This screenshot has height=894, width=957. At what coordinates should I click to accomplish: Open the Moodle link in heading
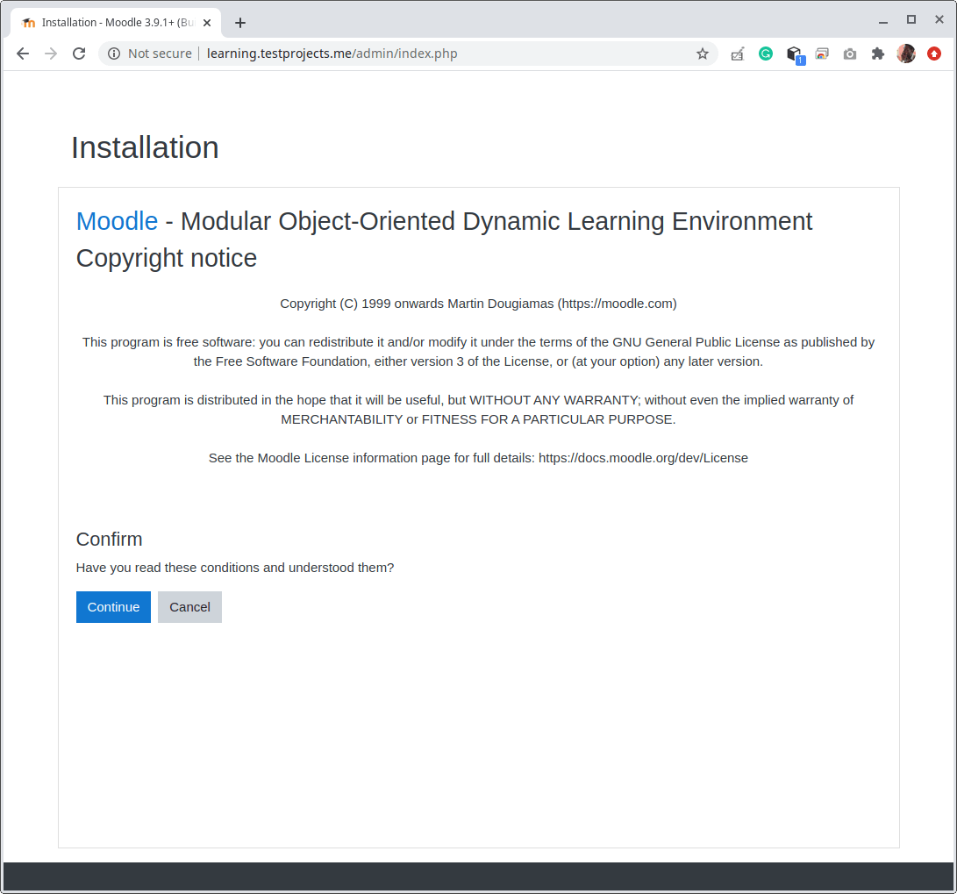(118, 221)
